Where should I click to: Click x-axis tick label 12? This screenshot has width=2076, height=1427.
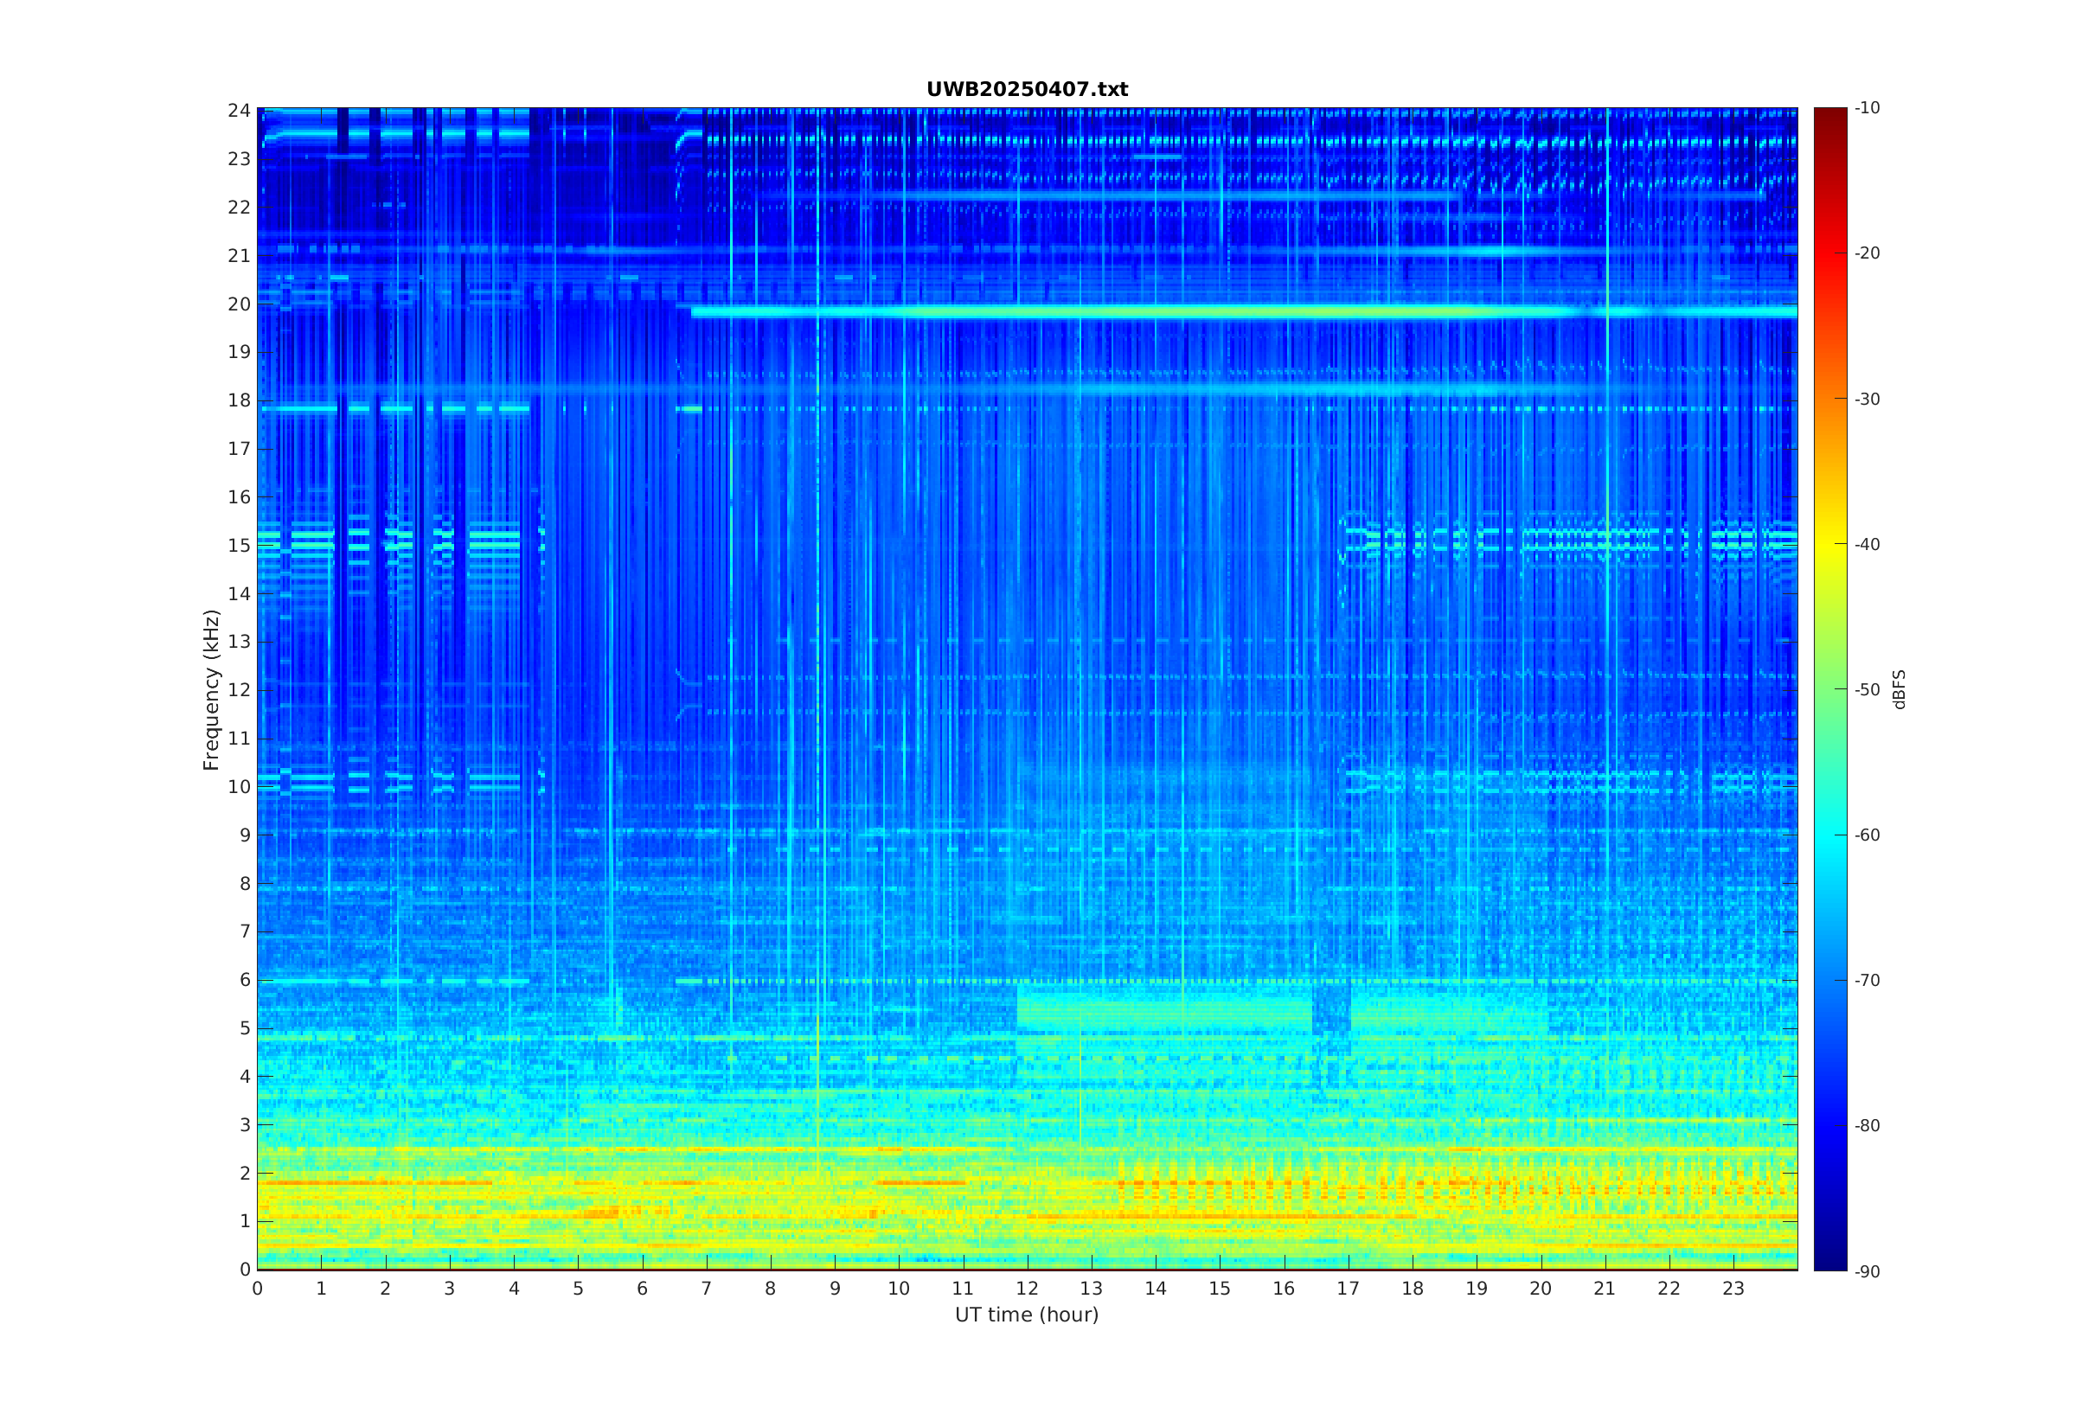point(1028,1289)
